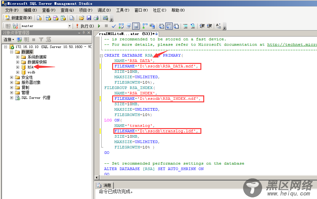Click Decrease Indent icon
This screenshot has width=317, height=199.
pyautogui.click(x=202, y=26)
